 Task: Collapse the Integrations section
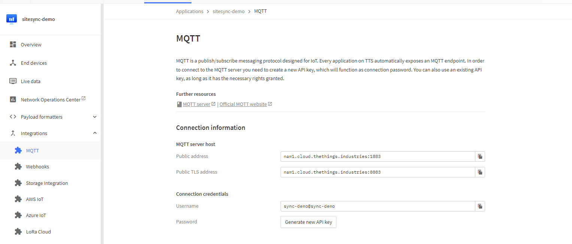[x=95, y=133]
